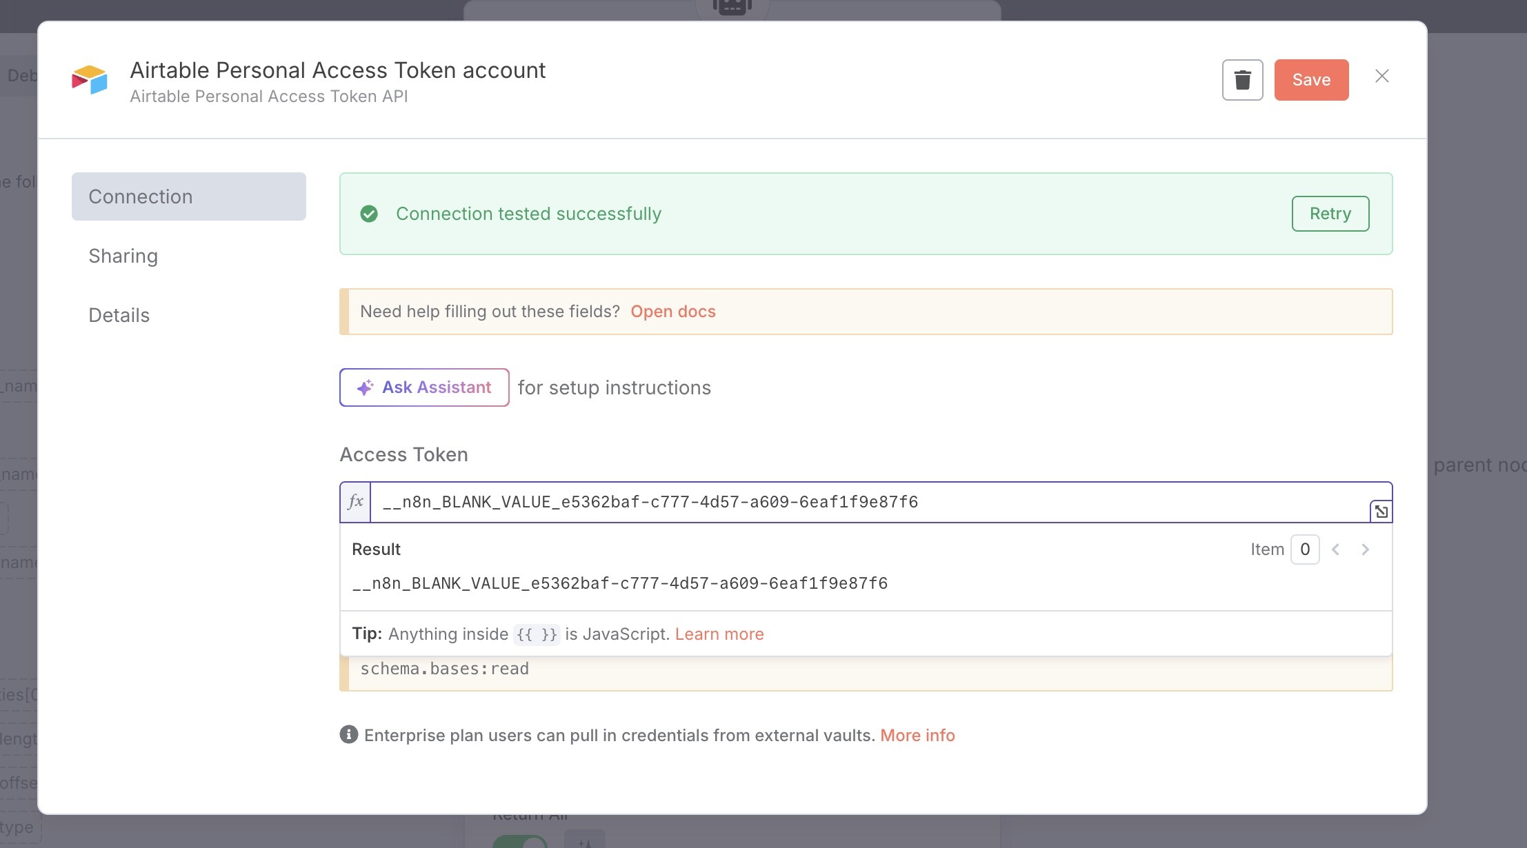This screenshot has height=848, width=1527.
Task: Delete credential with the trash icon
Action: coord(1242,80)
